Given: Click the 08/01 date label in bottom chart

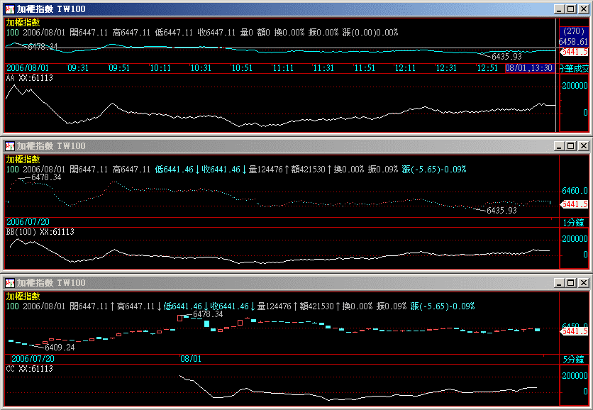Looking at the screenshot, I should [192, 360].
